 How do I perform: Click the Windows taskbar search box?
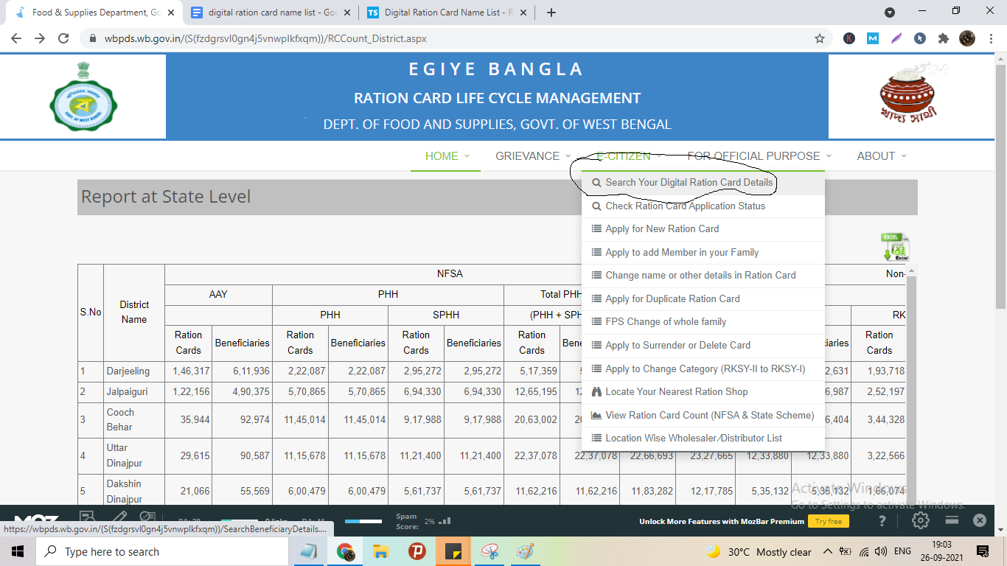(x=159, y=551)
